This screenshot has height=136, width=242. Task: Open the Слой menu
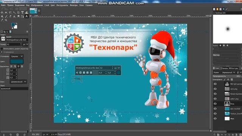tap(47, 5)
